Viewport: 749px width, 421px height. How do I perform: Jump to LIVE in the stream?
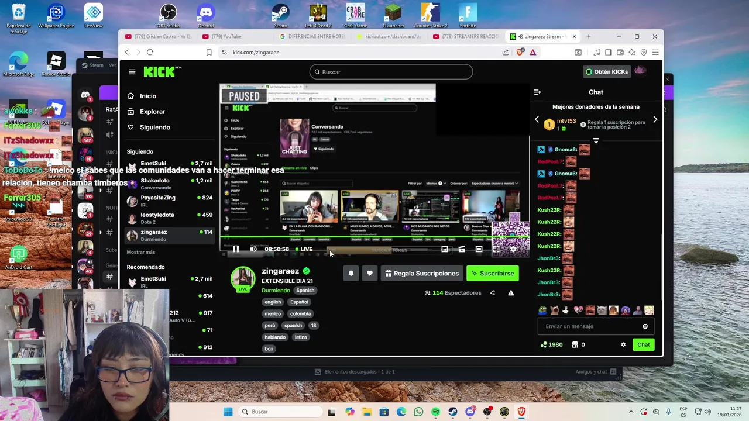click(x=304, y=249)
